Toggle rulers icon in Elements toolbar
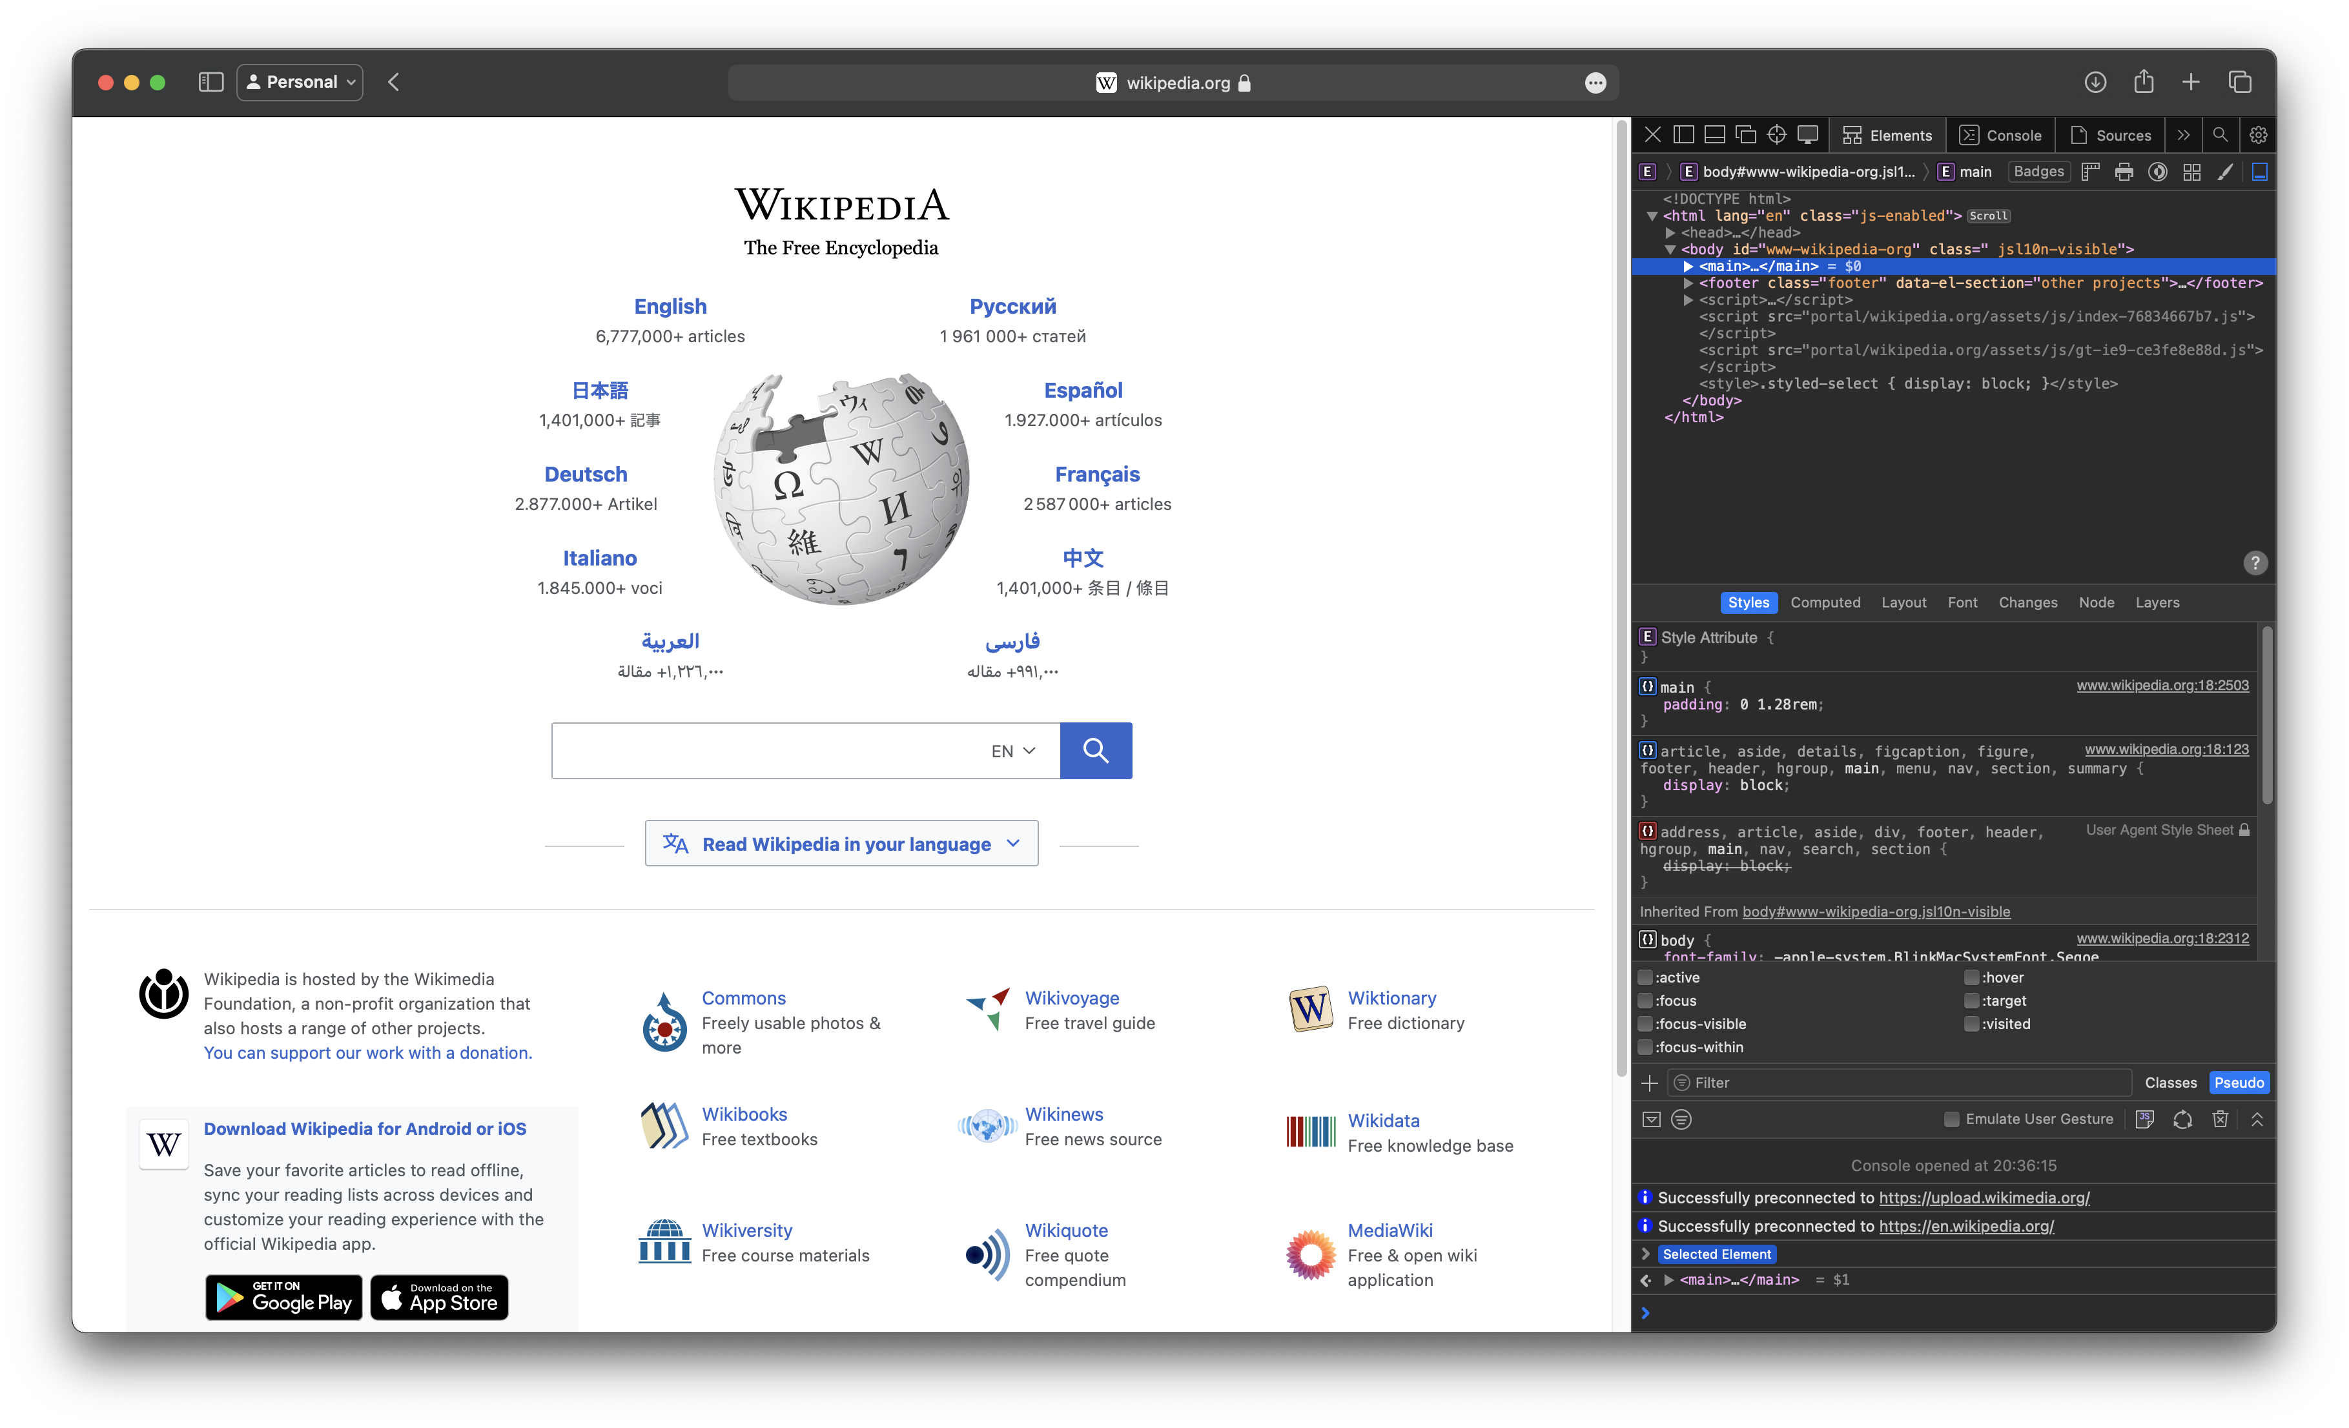The image size is (2349, 1428). click(x=2091, y=172)
